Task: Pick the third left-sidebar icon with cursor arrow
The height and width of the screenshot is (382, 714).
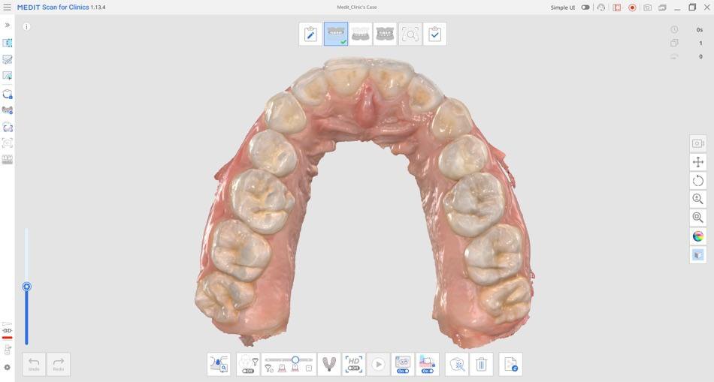Action: point(8,76)
